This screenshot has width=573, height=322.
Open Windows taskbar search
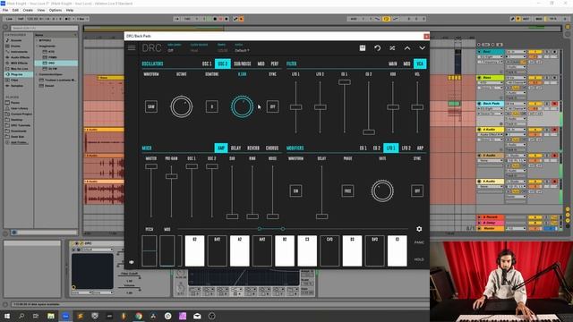pyautogui.click(x=21, y=316)
